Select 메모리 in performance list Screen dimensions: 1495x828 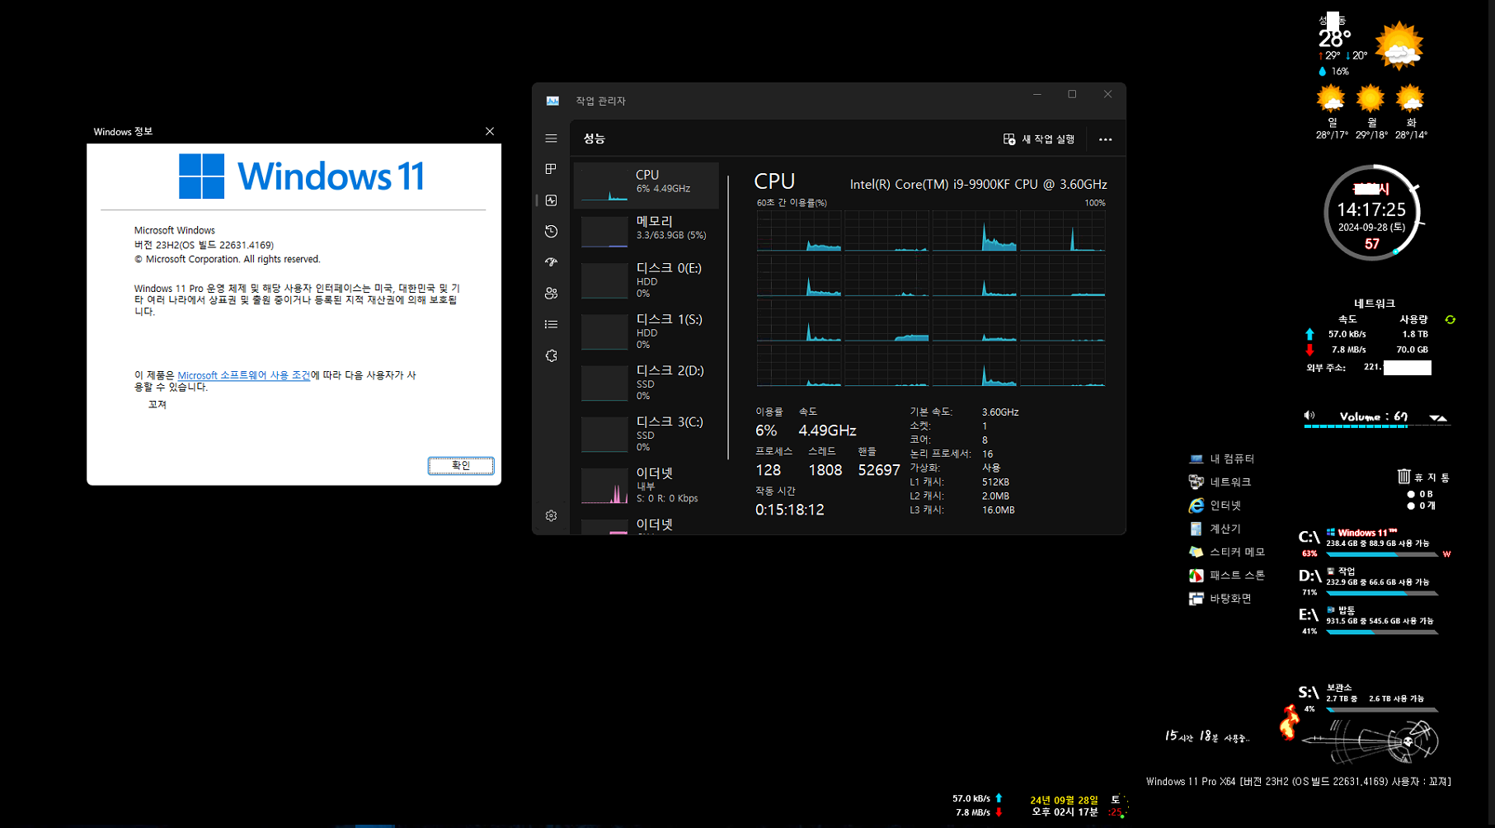click(646, 231)
